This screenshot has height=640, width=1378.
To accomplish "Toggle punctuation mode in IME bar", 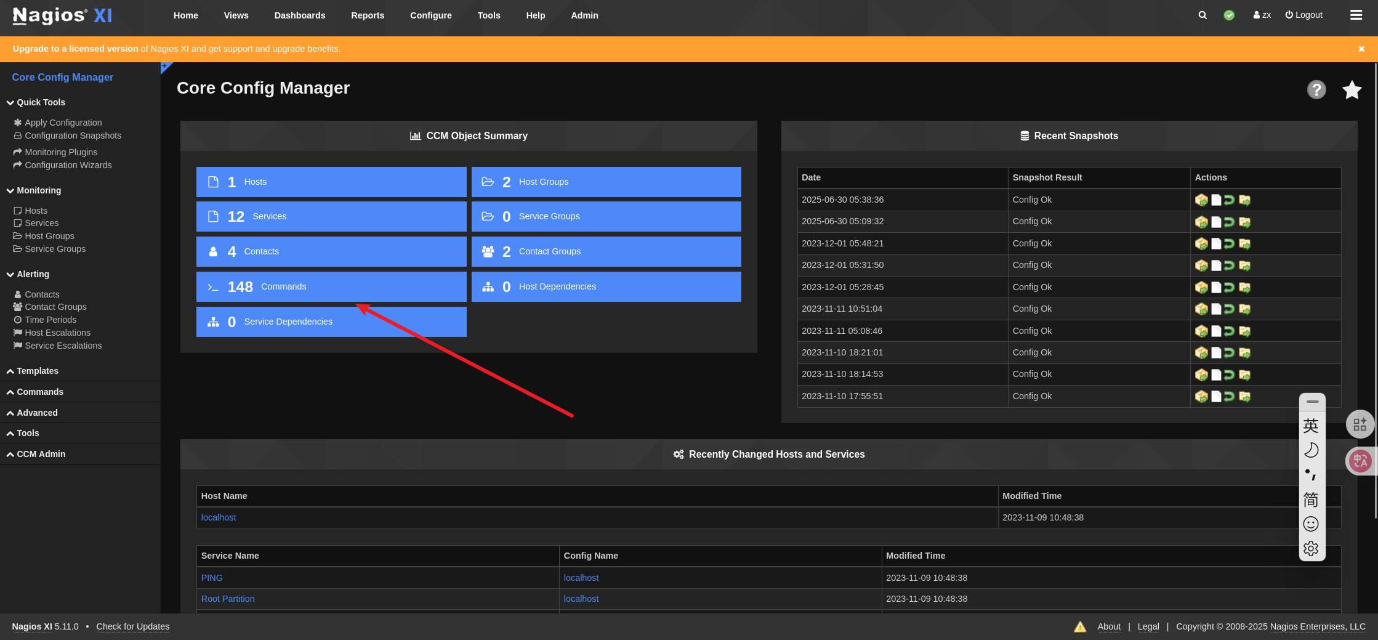I will point(1311,475).
